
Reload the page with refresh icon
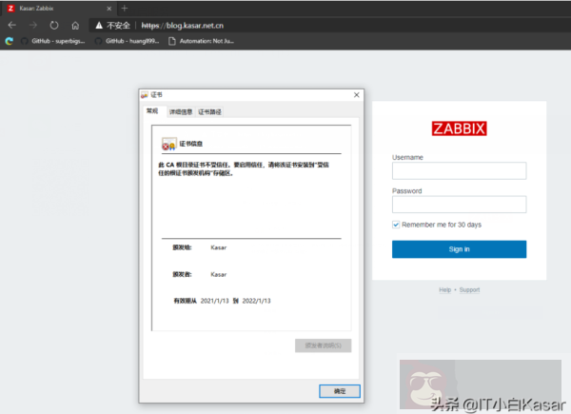[54, 25]
